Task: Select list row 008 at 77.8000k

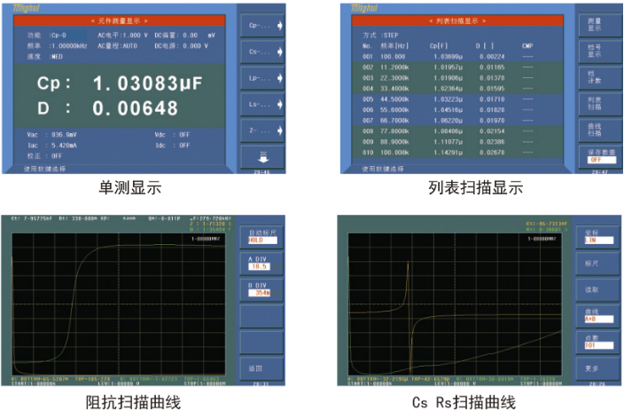Action: (456, 131)
